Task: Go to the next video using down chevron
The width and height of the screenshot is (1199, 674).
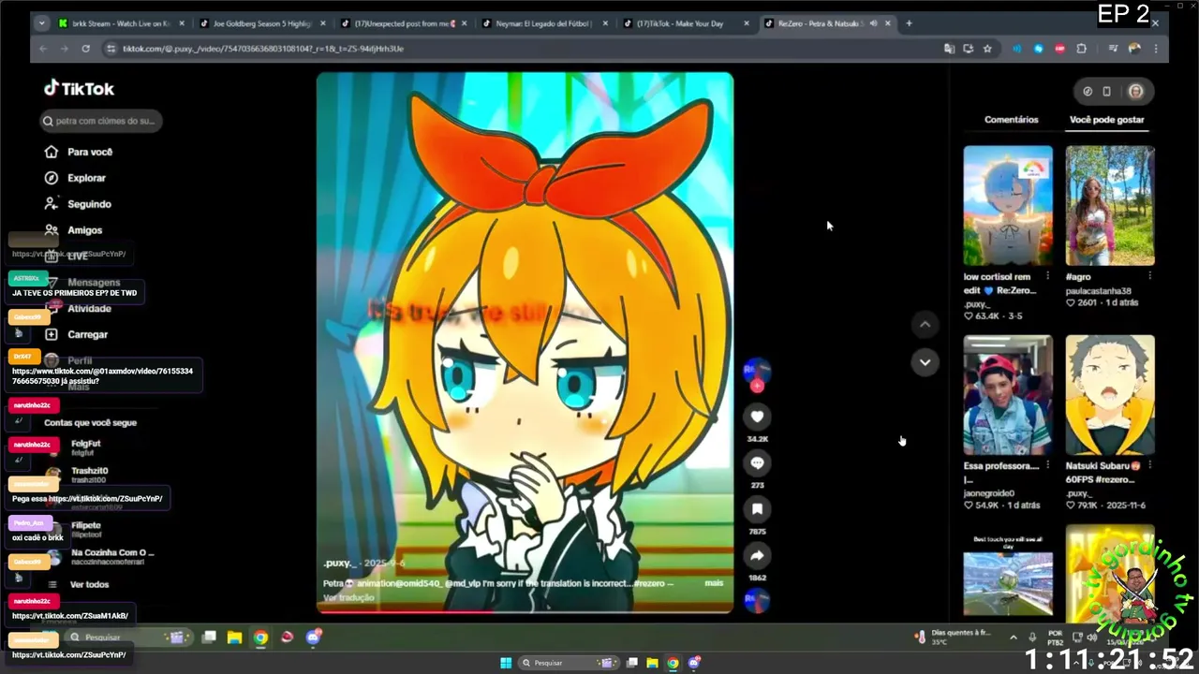Action: tap(925, 362)
